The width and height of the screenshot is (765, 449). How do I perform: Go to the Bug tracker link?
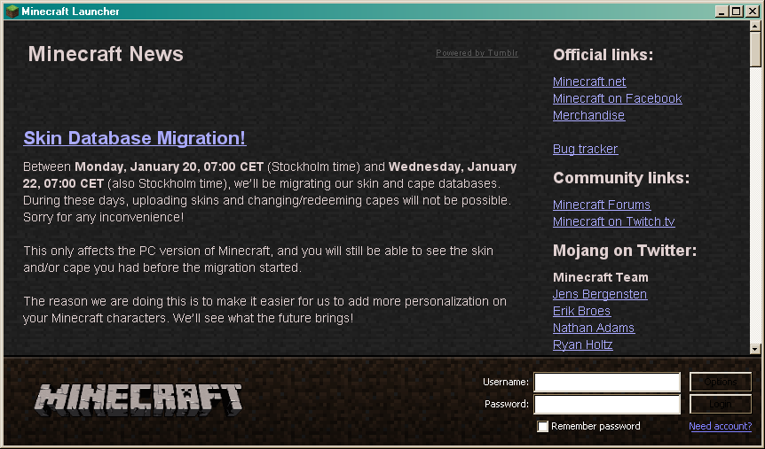585,149
